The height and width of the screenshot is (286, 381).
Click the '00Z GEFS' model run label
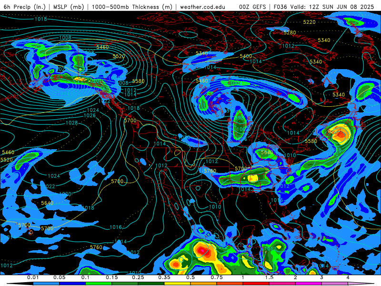[x=252, y=7]
